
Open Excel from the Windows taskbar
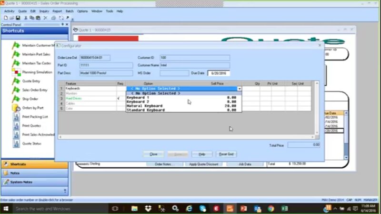click(x=284, y=208)
